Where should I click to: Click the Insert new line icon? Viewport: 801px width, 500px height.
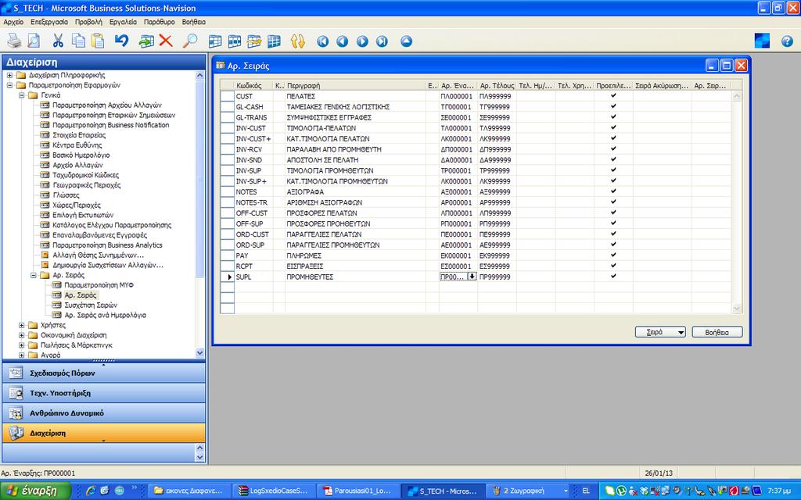click(x=146, y=41)
